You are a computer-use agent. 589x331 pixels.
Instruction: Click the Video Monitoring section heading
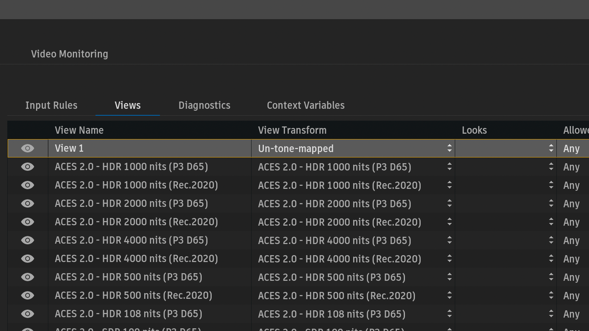point(69,54)
